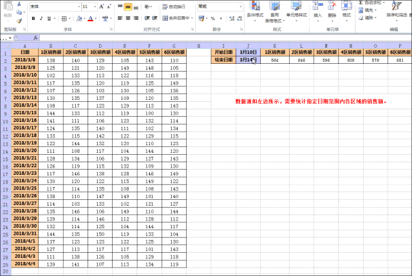Select the date cell 2018/3/20
This screenshot has height=276, width=412.
[x=25, y=150]
